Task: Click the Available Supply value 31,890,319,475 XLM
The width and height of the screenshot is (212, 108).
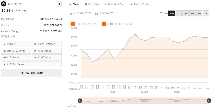Action: 51,31
